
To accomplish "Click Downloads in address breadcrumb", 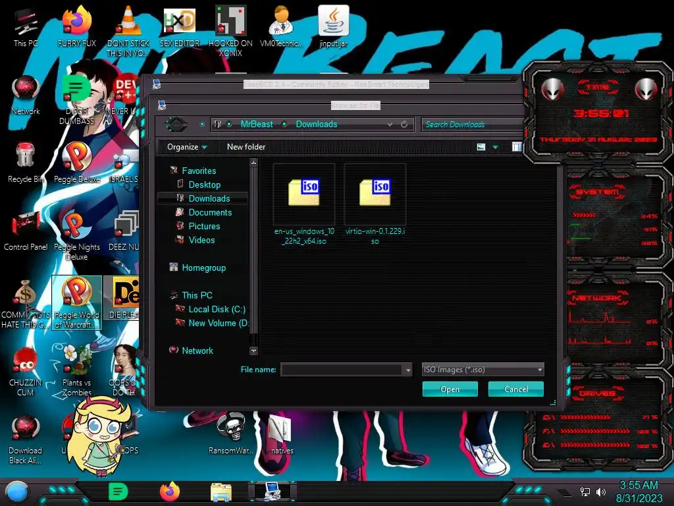I will [317, 124].
